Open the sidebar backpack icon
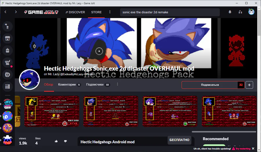Viewport: 261px width, 152px height. [8, 51]
